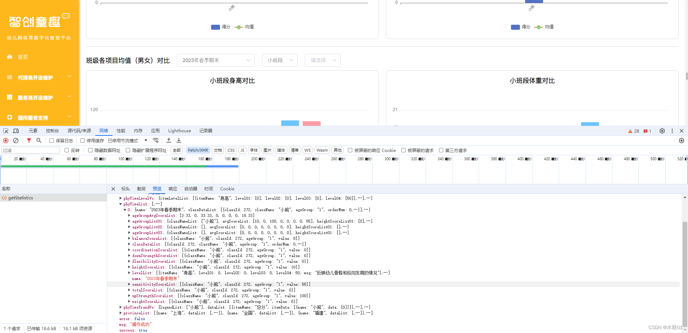688x333 pixels.
Task: Expand sensitivityScoreList JSON node
Action: (x=129, y=284)
